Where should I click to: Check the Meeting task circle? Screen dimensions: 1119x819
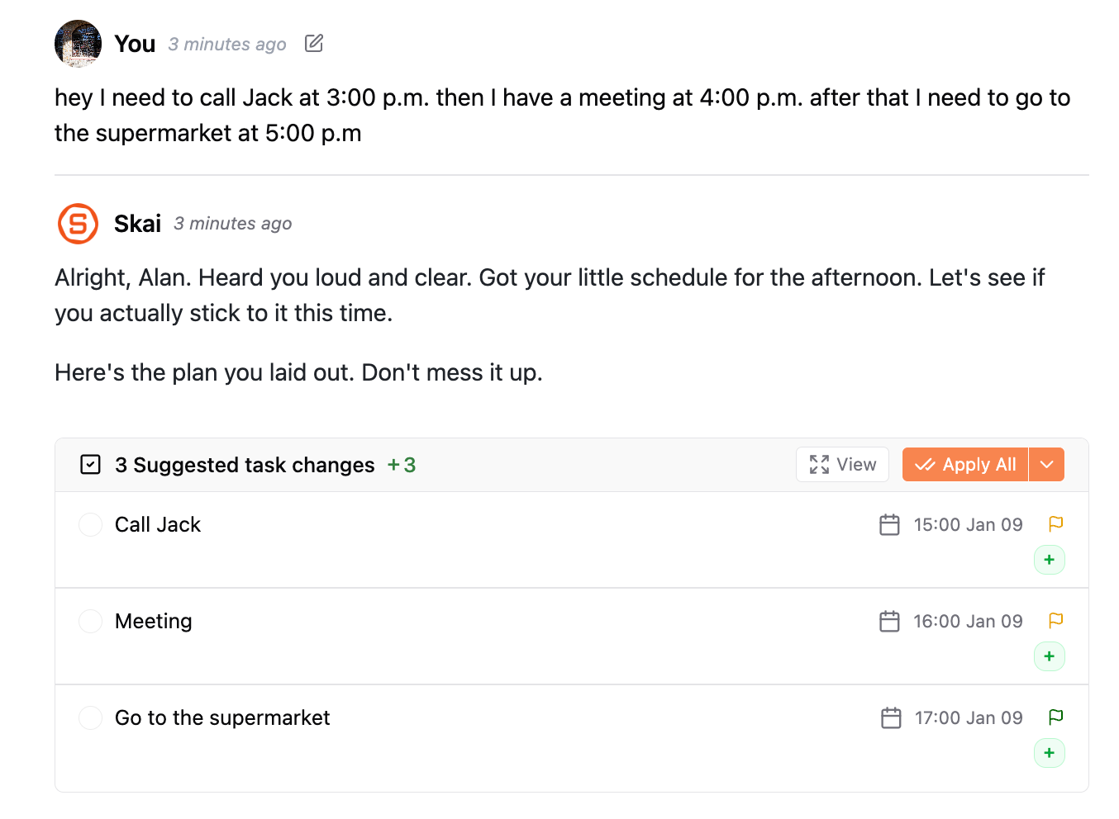click(x=90, y=622)
